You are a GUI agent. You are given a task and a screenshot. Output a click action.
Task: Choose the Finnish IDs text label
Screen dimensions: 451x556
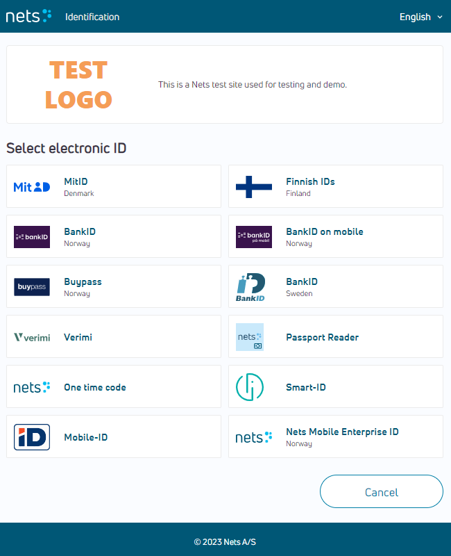[x=310, y=181]
